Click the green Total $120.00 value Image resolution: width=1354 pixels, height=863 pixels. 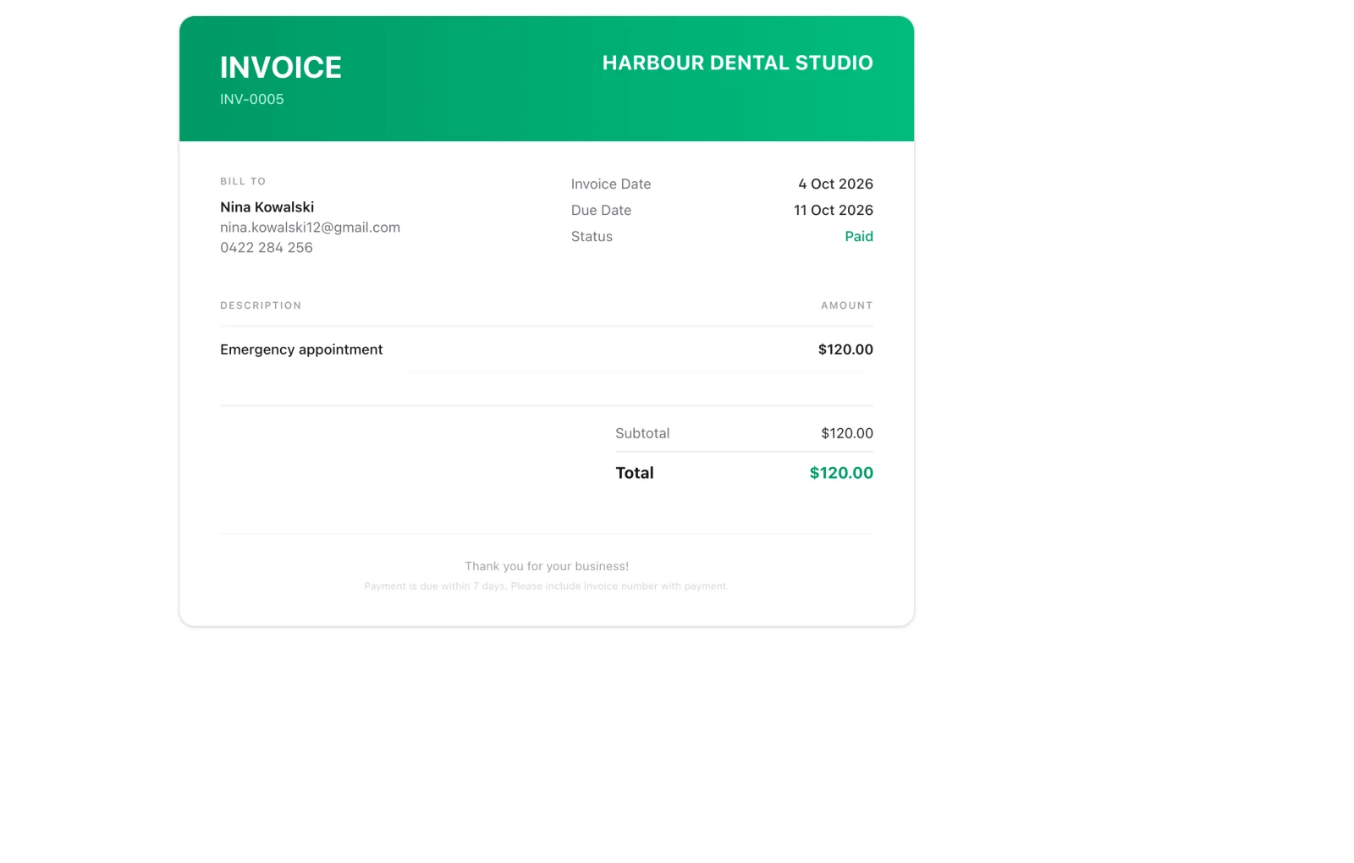[841, 473]
